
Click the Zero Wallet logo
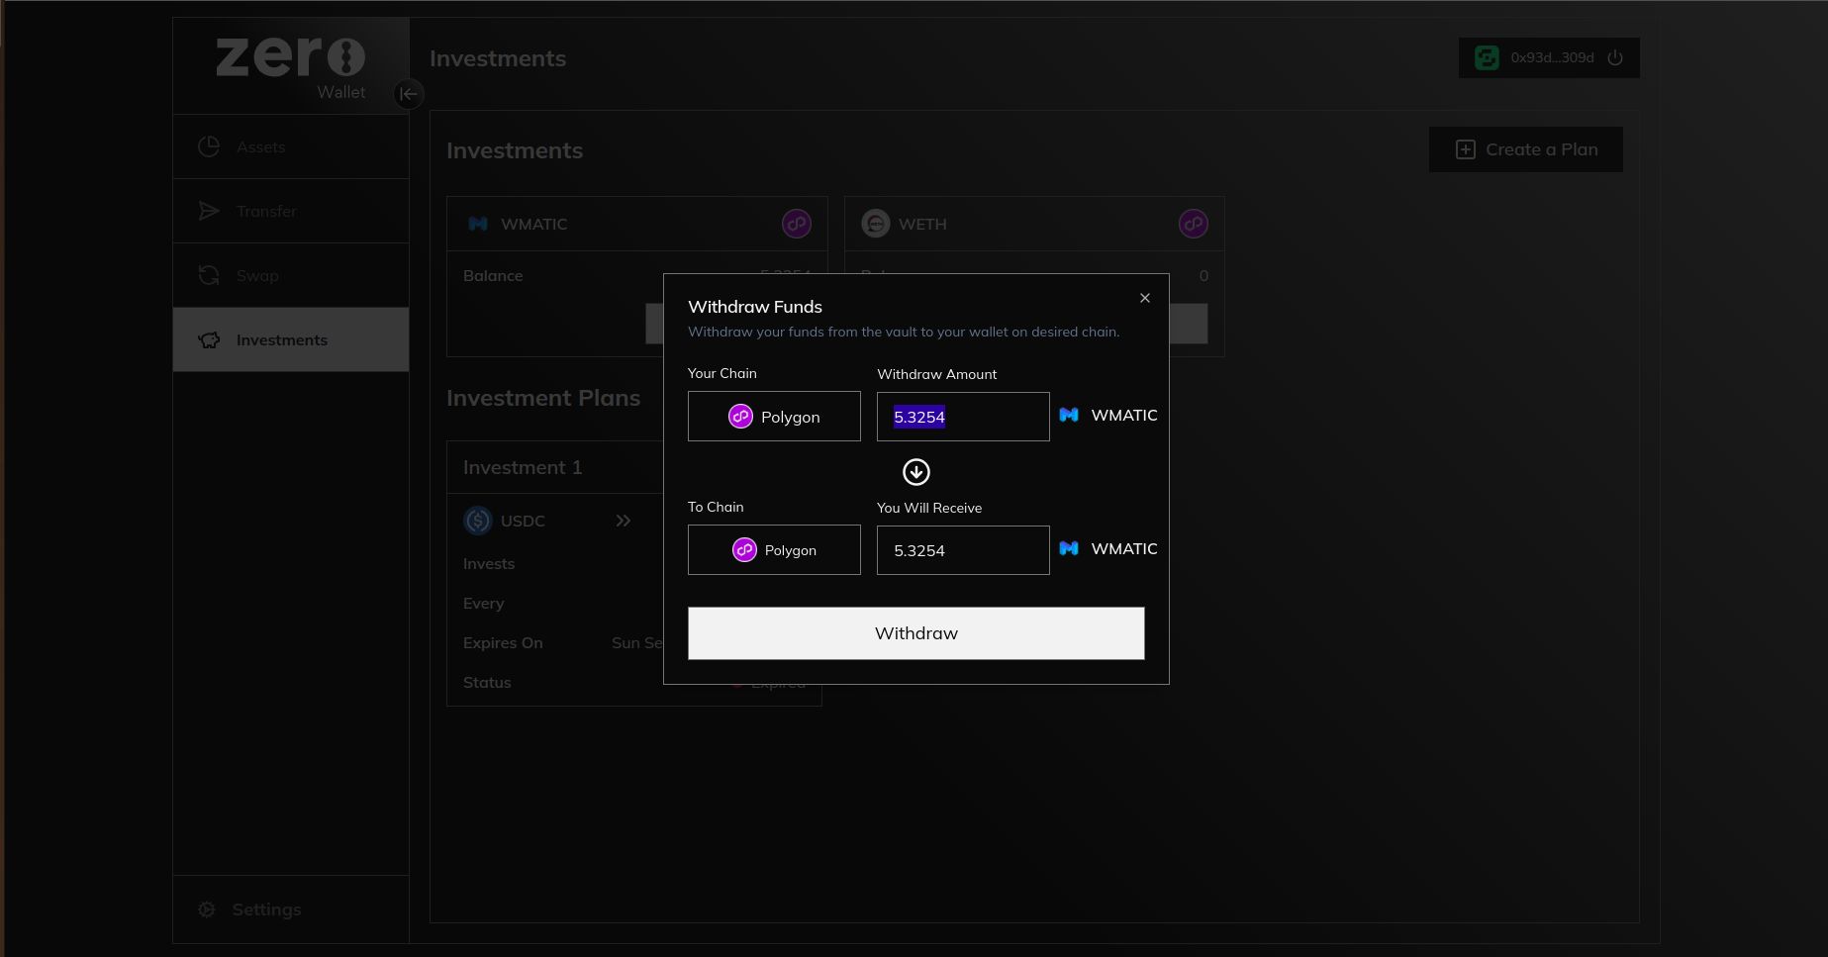(x=291, y=66)
